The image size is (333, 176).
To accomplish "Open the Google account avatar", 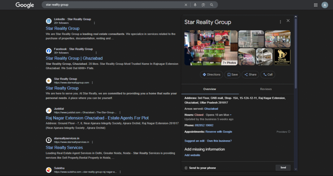I will point(325,5).
